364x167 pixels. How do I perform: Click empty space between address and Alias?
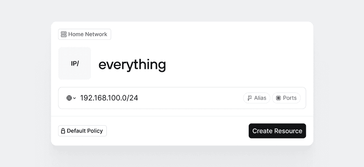click(x=190, y=98)
